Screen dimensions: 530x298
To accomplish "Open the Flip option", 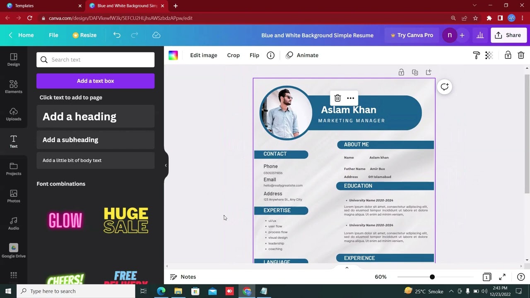I will point(254,55).
